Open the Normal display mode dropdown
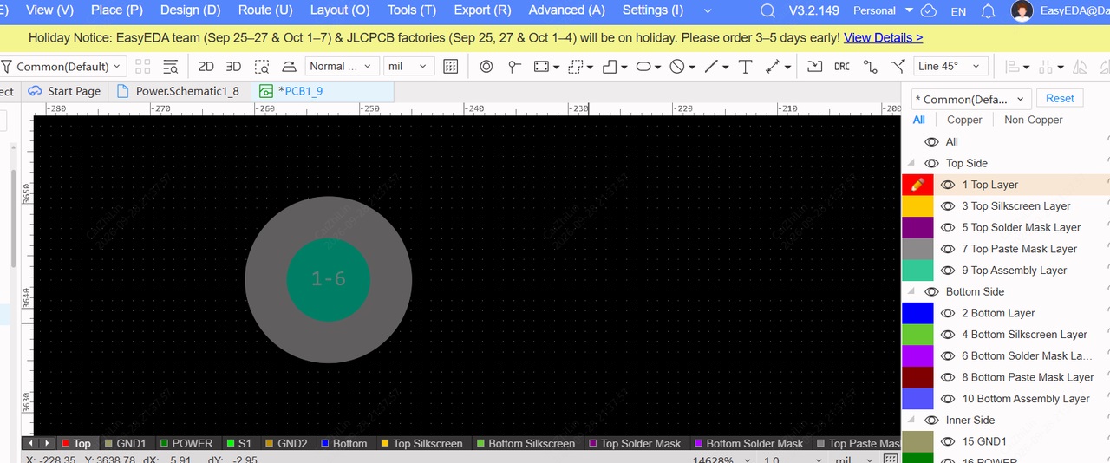The width and height of the screenshot is (1110, 463). (342, 67)
